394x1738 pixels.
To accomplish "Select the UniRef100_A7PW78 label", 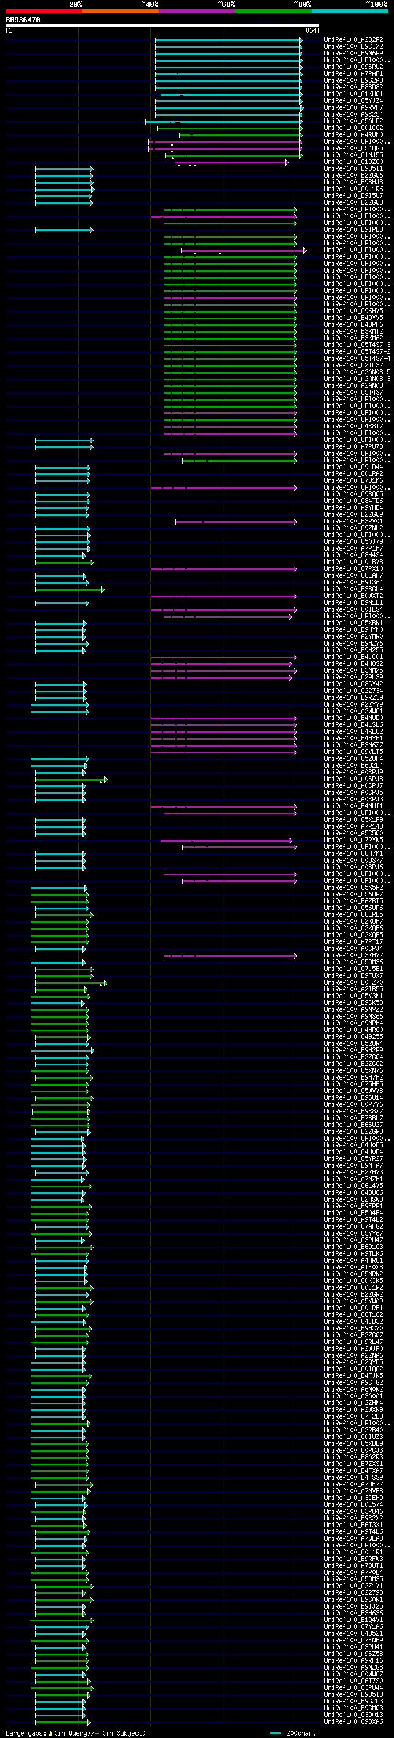I will point(353,446).
